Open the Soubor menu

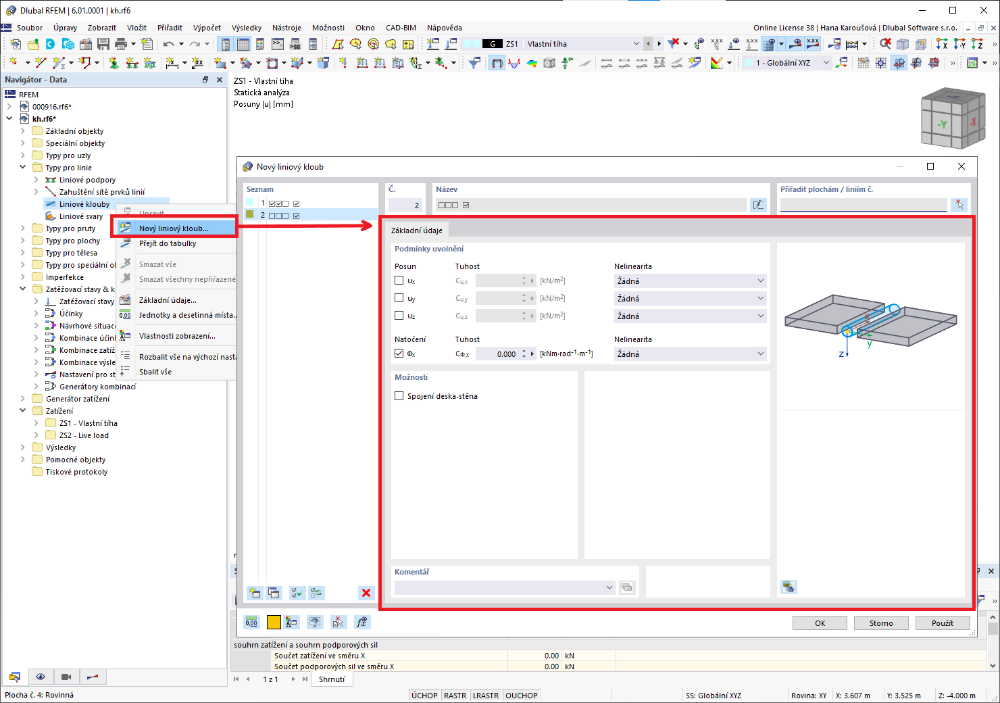(30, 28)
